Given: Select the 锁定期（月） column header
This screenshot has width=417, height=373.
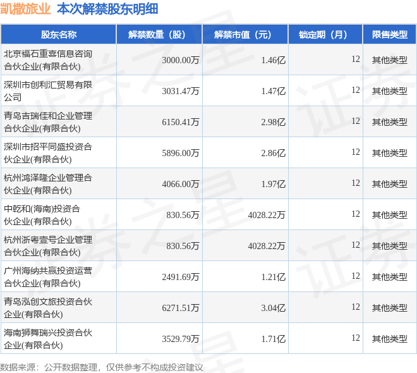Looking at the screenshot, I should point(325,35).
